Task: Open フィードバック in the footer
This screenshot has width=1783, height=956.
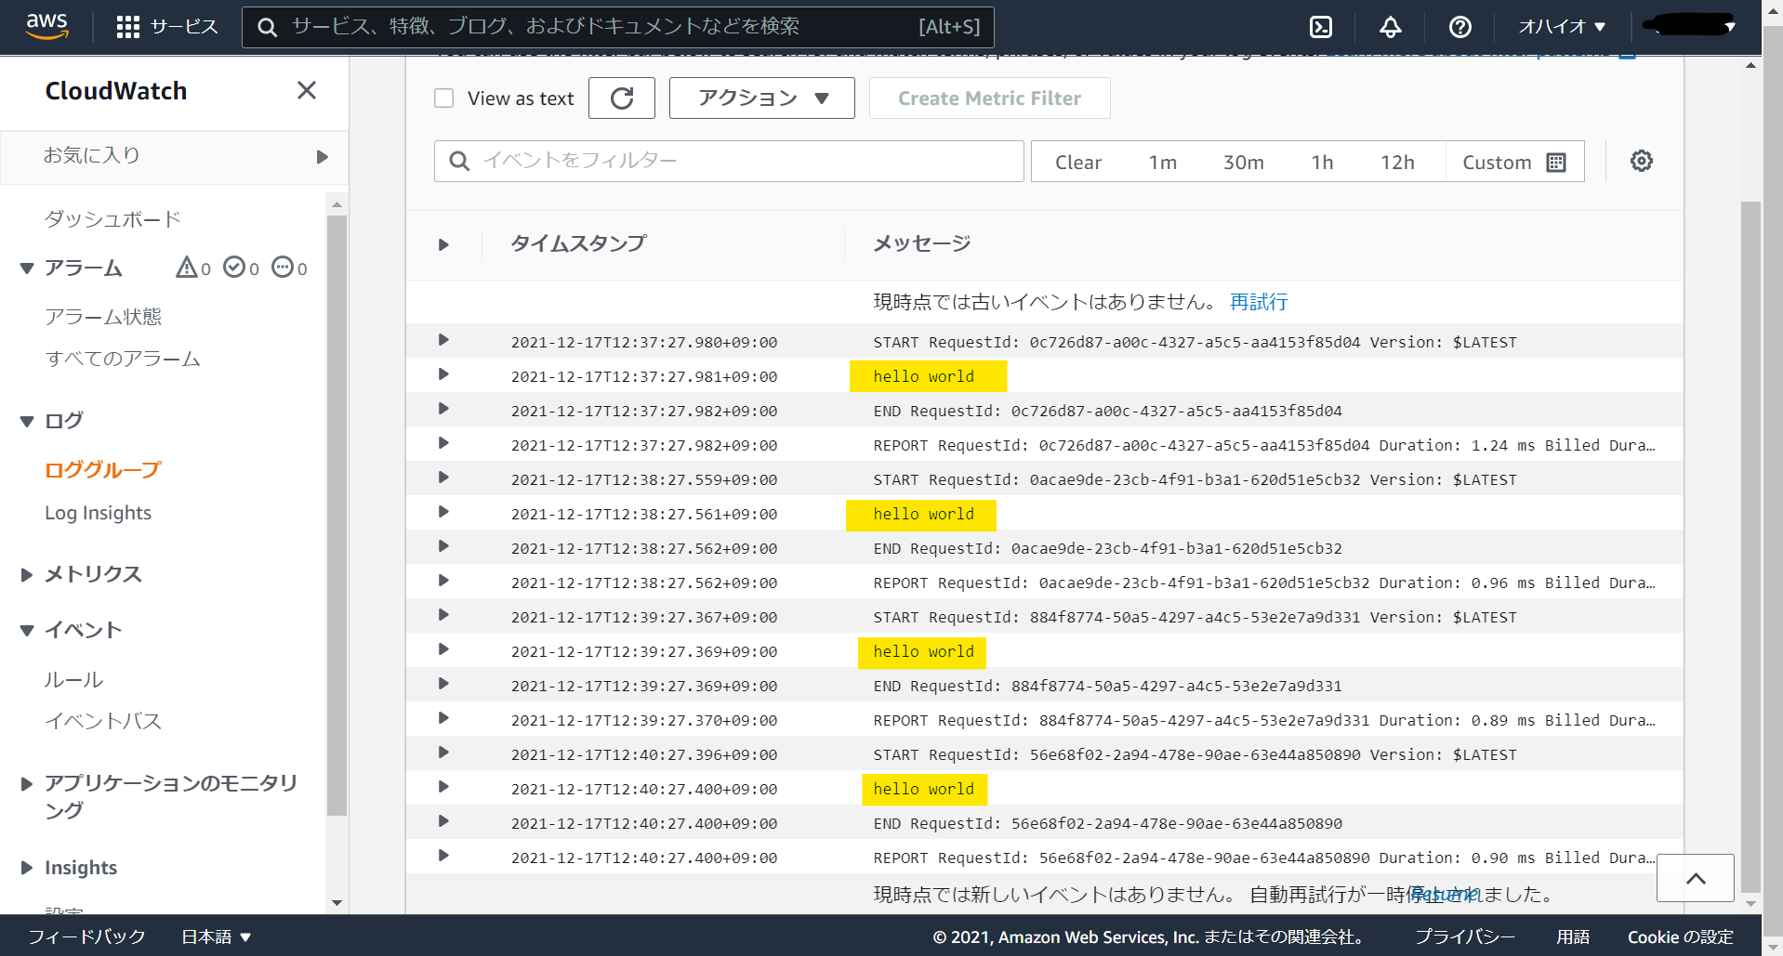Action: (86, 936)
